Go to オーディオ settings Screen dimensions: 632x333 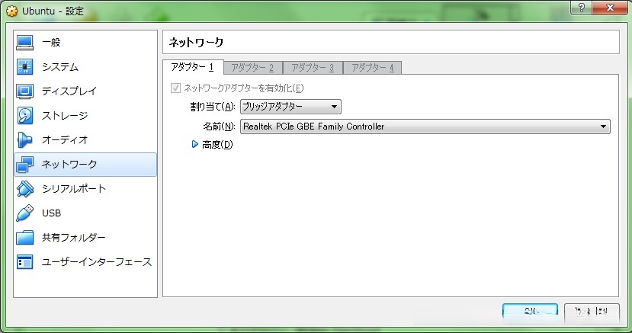tap(85, 139)
